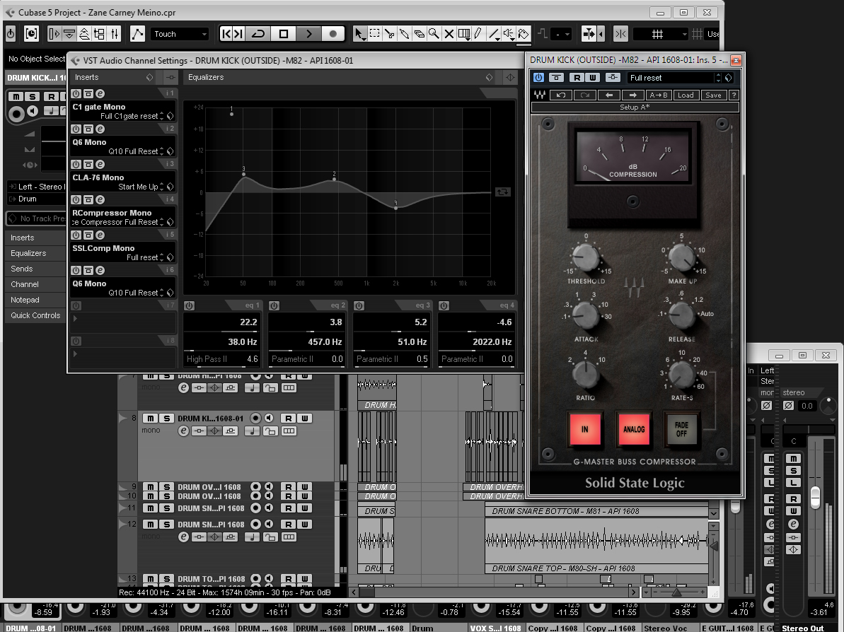
Task: Toggle EQ band 2 power button
Action: [x=274, y=305]
